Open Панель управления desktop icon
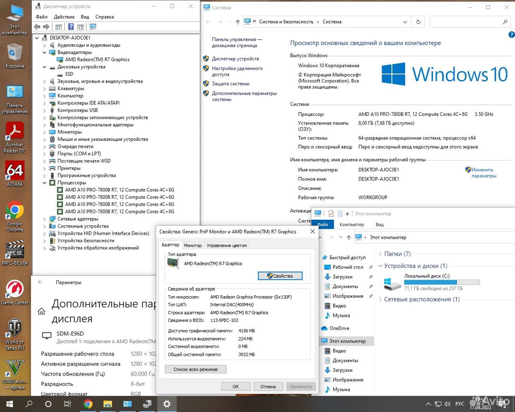This screenshot has height=412, width=515. (15, 100)
